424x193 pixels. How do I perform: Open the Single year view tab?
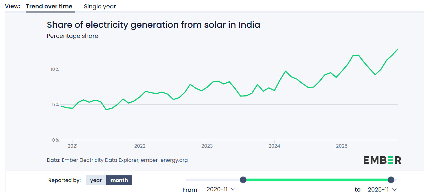tap(100, 6)
